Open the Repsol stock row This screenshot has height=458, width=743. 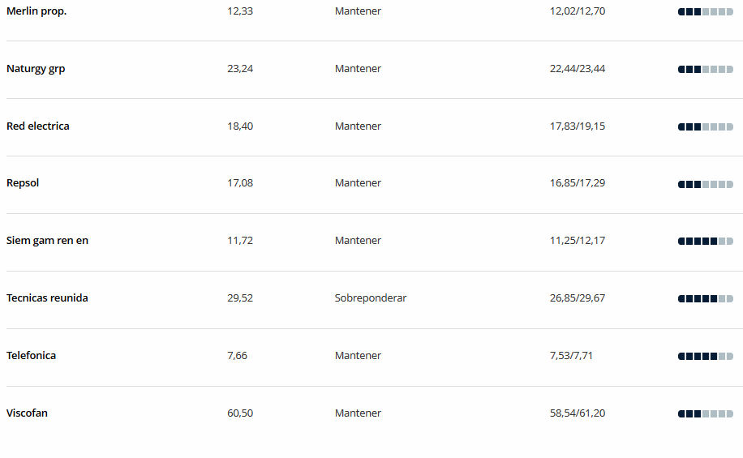(23, 183)
